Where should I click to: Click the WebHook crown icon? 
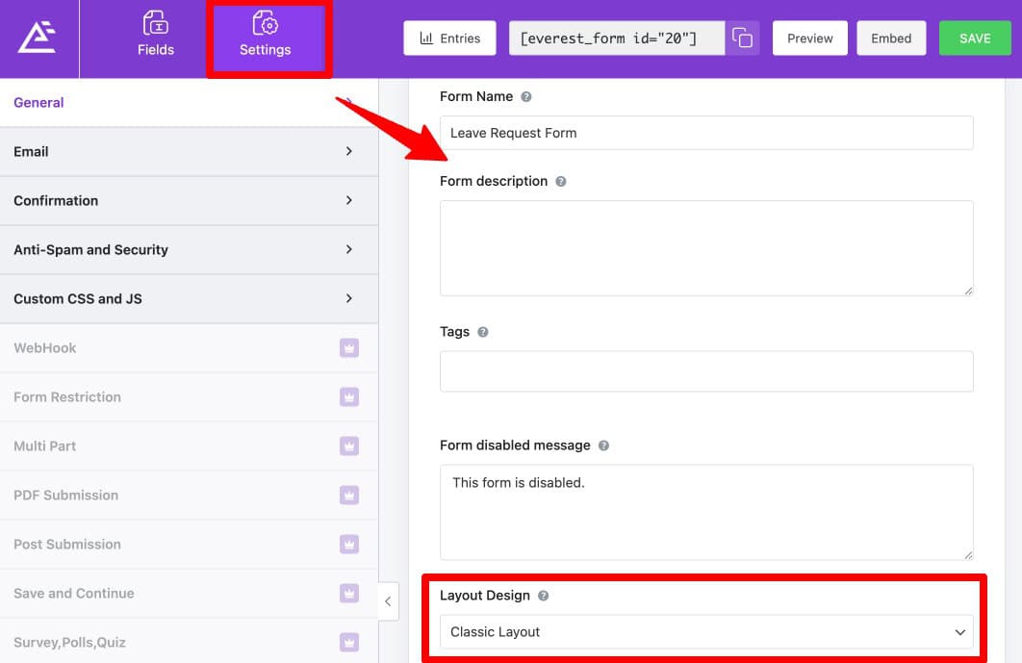[x=349, y=348]
